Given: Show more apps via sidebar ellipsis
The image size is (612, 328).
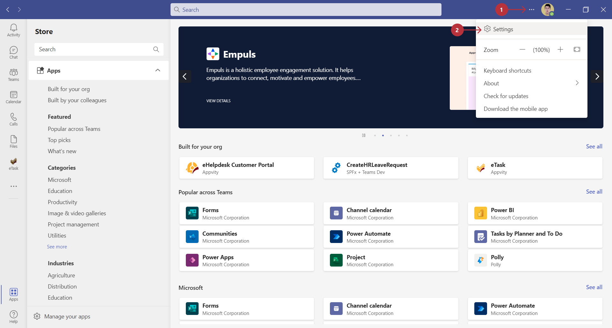Looking at the screenshot, I should point(13,186).
